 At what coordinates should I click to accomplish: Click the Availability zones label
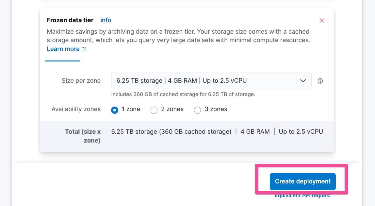pyautogui.click(x=76, y=109)
